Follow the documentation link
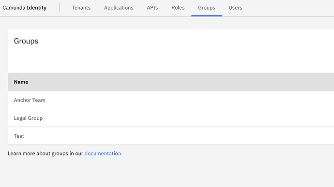This screenshot has height=187, width=334. click(x=103, y=153)
